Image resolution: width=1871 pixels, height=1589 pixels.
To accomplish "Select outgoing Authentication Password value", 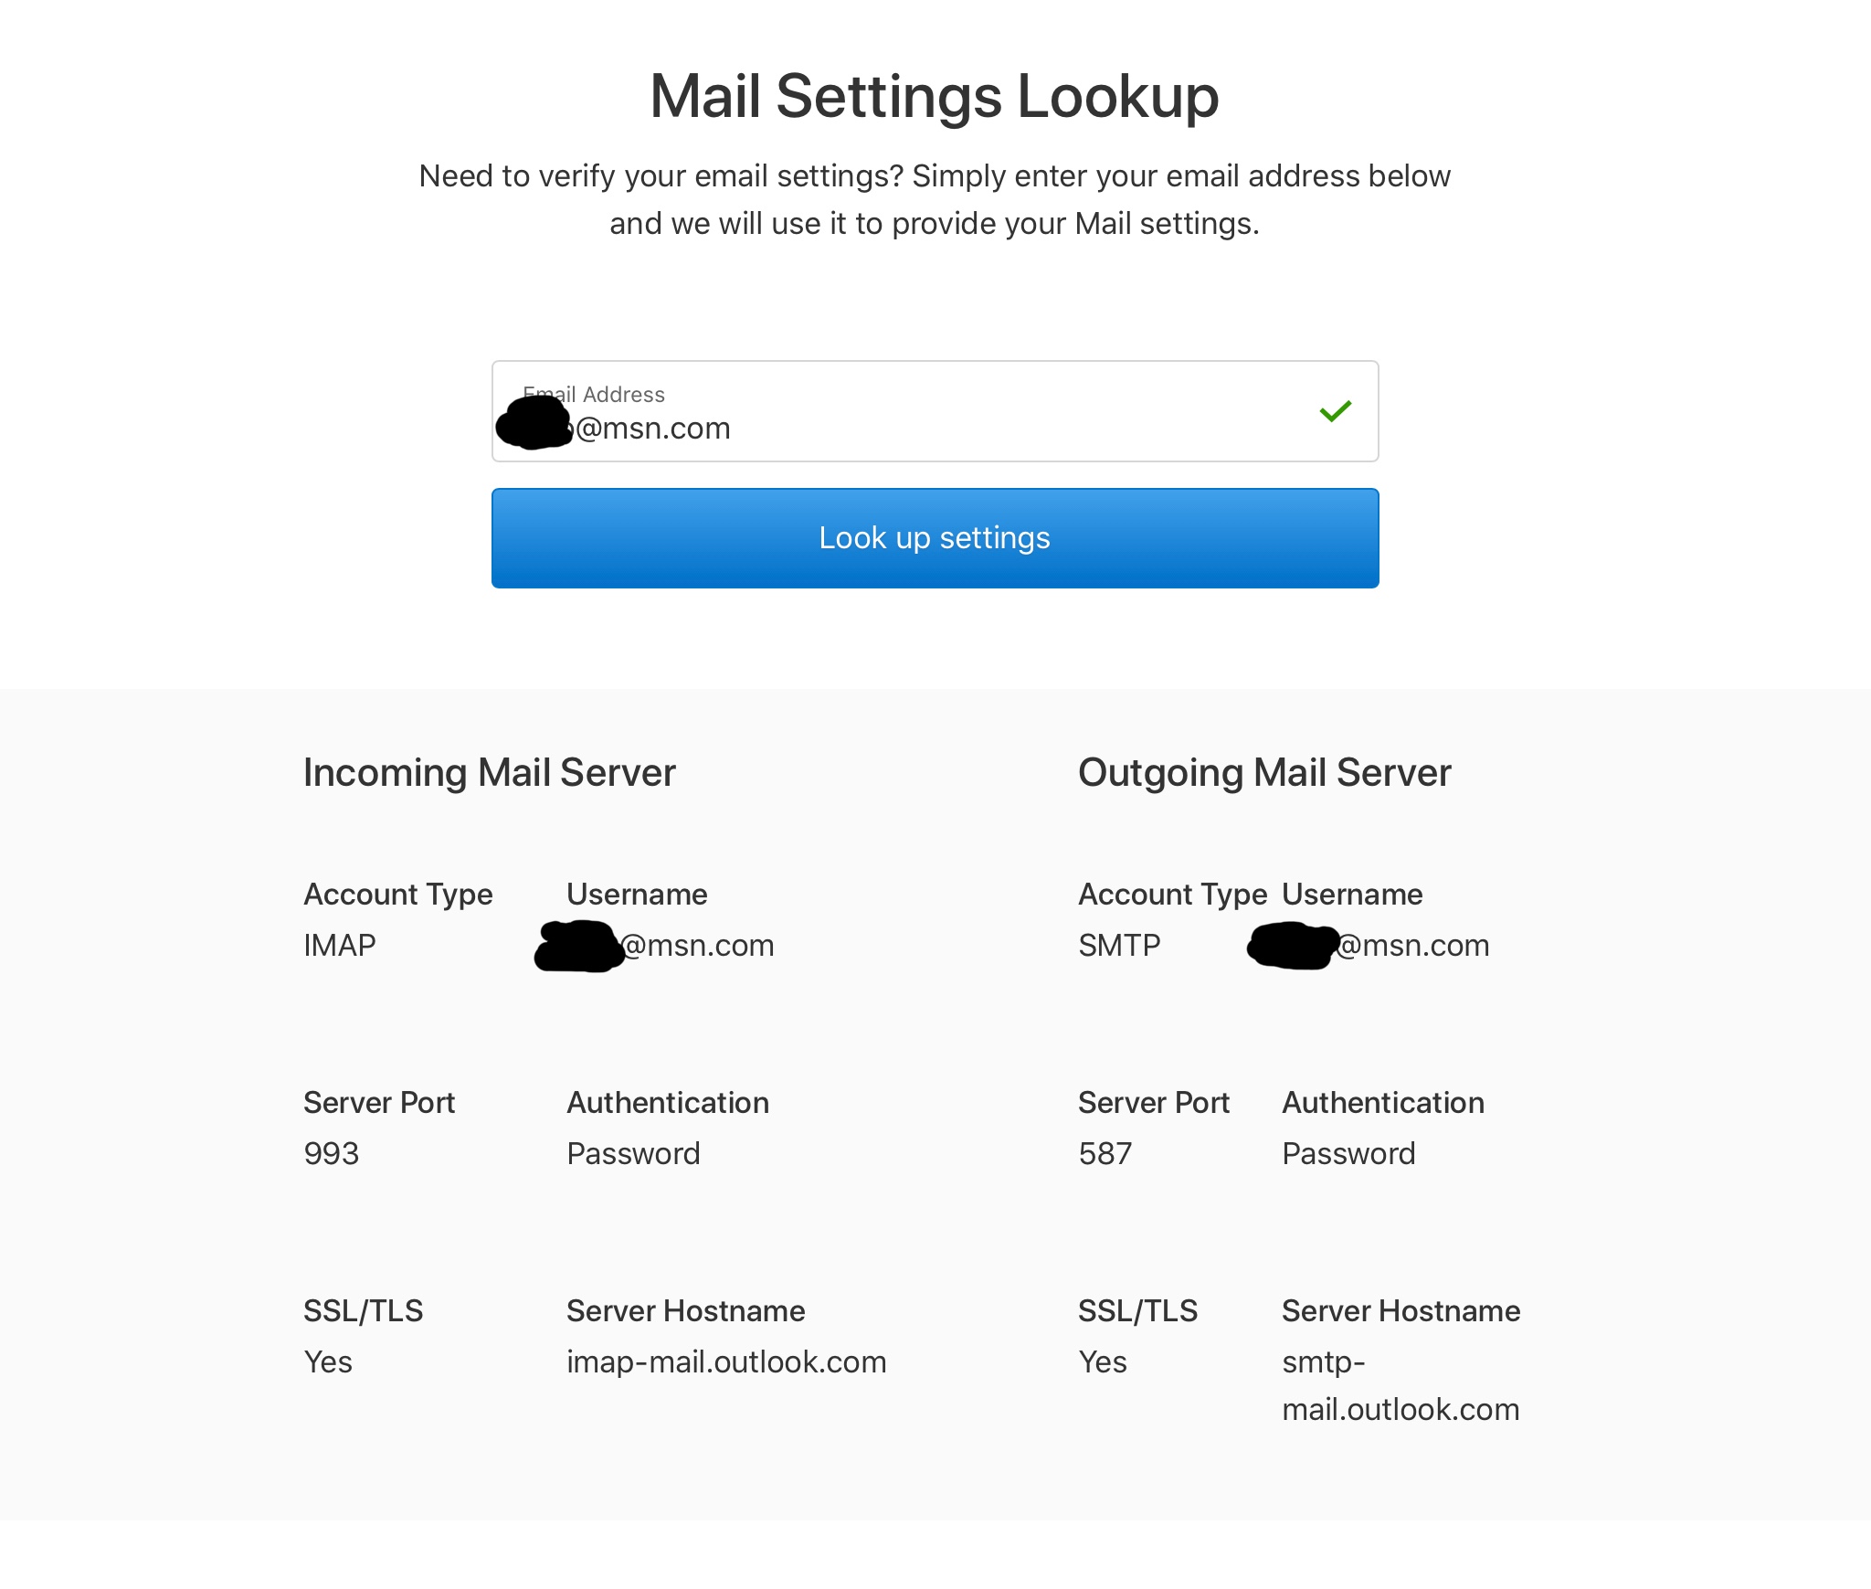I will pos(1348,1153).
